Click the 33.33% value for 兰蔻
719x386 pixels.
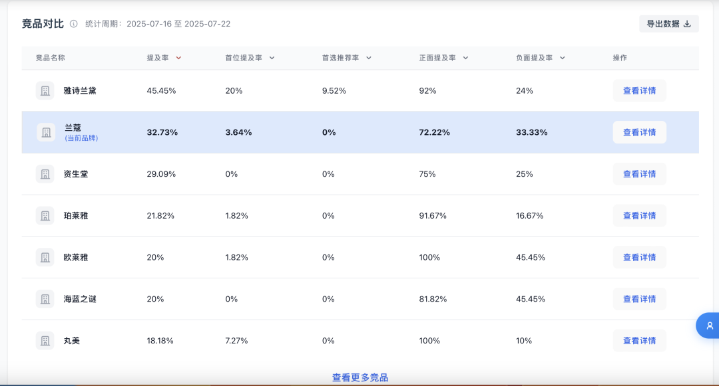click(531, 132)
